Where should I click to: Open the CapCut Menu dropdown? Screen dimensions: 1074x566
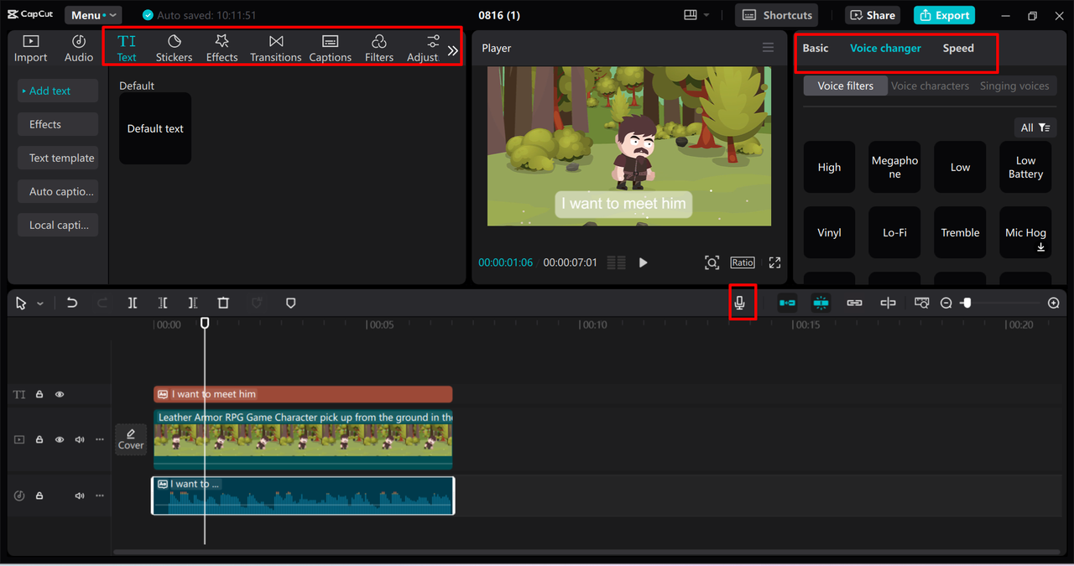pos(92,15)
